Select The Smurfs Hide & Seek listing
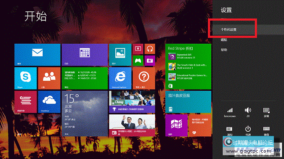284x159 pixels. [188, 66]
